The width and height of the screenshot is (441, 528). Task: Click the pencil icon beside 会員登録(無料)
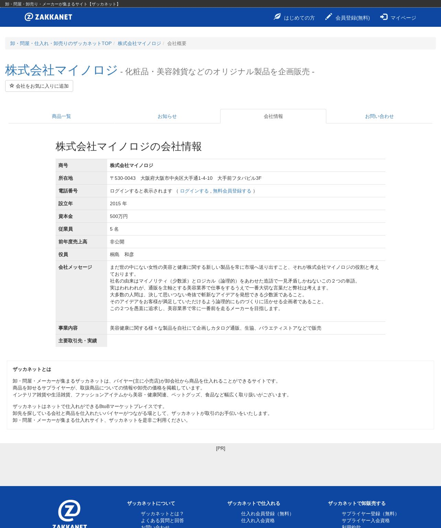coord(329,16)
